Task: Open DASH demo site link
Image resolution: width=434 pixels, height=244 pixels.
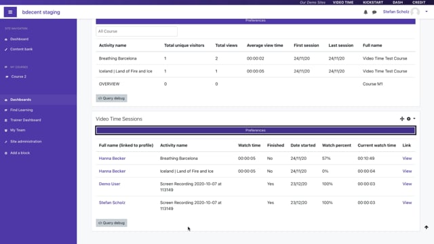Action: click(397, 2)
